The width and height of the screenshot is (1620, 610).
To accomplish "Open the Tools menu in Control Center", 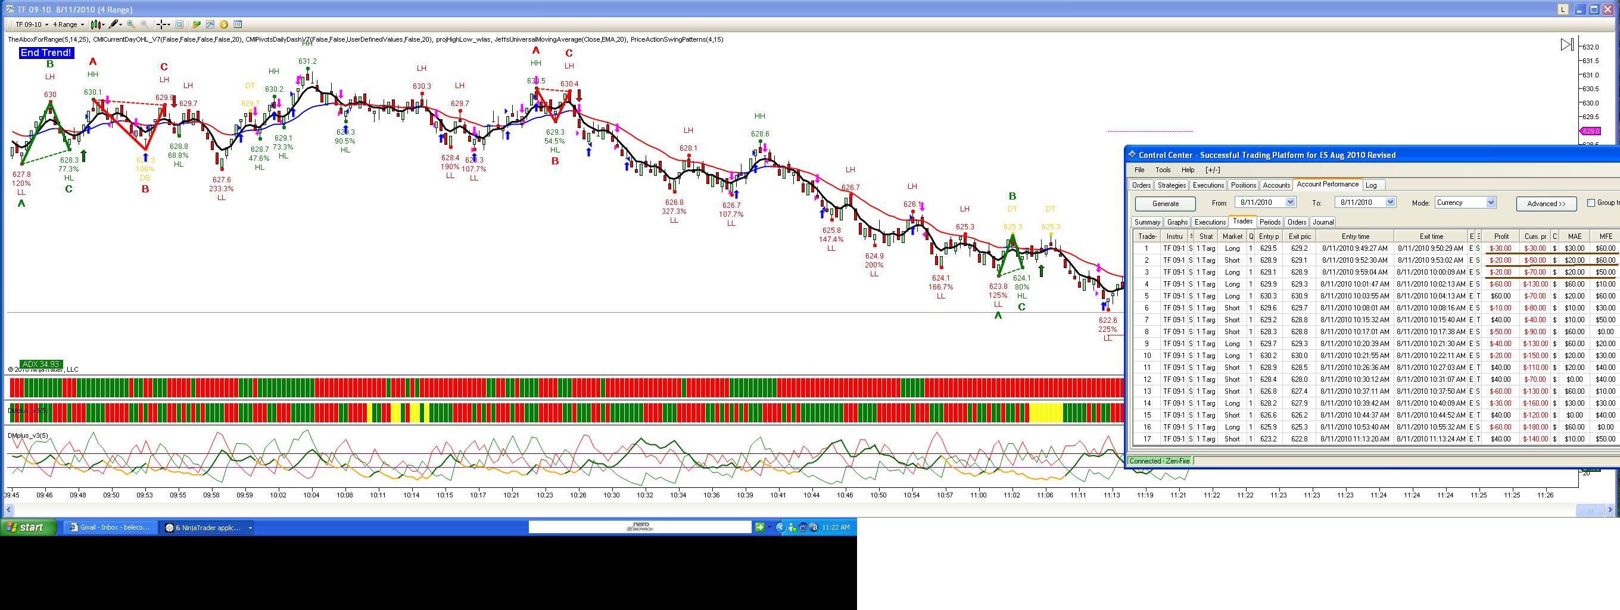I will (1163, 170).
